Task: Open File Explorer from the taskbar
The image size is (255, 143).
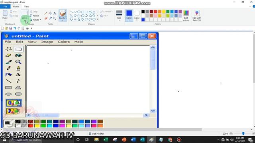Action: (96, 139)
